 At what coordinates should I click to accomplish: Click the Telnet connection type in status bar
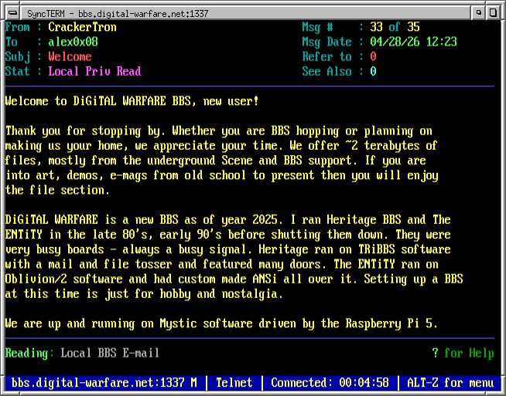click(234, 383)
